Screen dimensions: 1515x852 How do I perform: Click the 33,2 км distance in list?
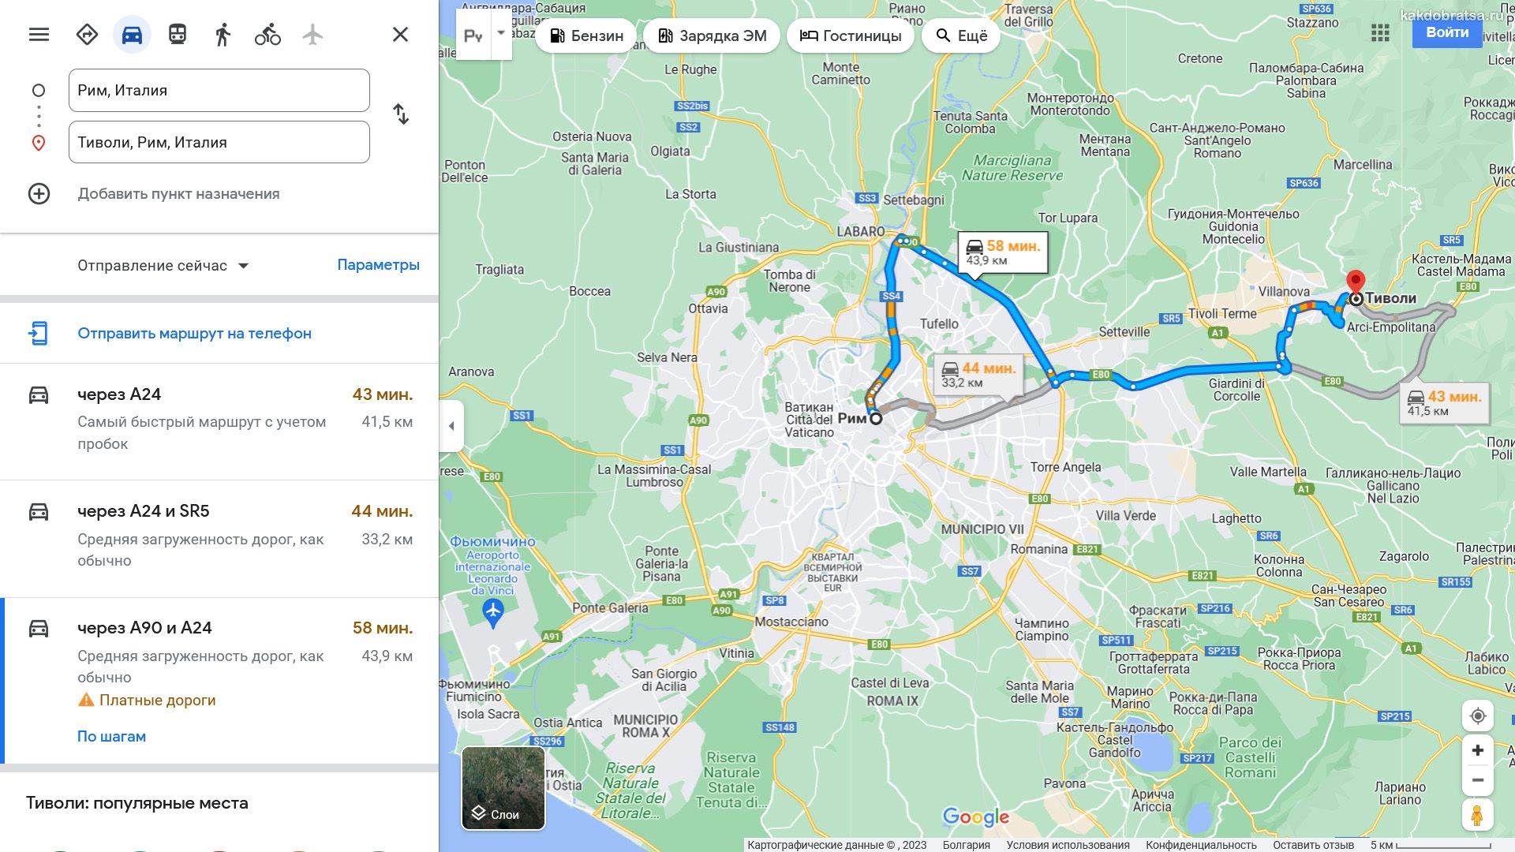(x=387, y=540)
